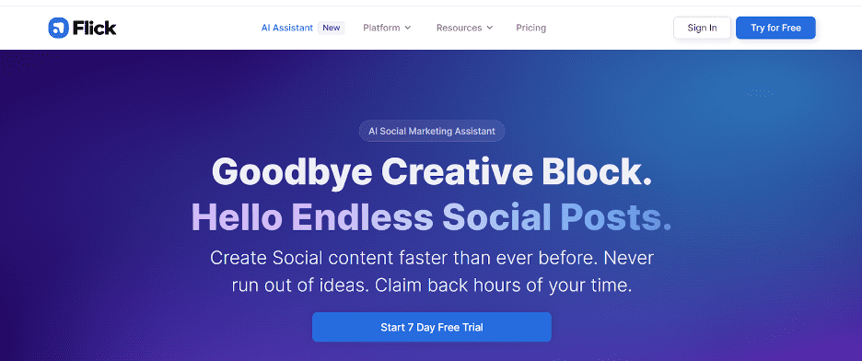Expand the Platform dropdown menu

tap(387, 28)
